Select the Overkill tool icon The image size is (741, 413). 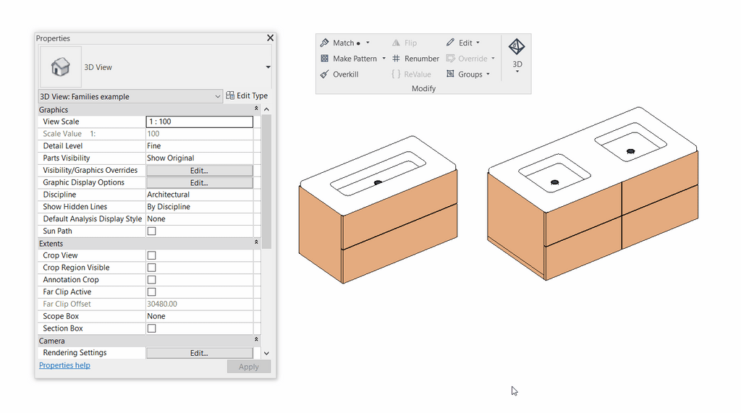coord(324,74)
